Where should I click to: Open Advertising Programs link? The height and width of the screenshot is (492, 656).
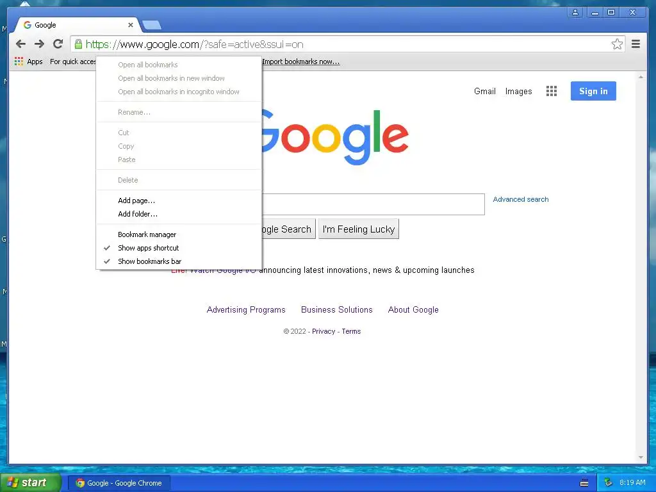coord(246,309)
